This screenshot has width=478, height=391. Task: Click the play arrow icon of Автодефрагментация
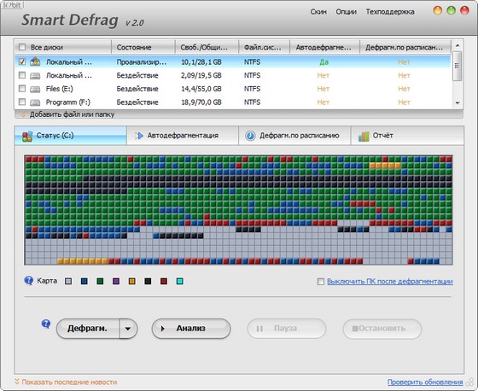click(x=139, y=136)
